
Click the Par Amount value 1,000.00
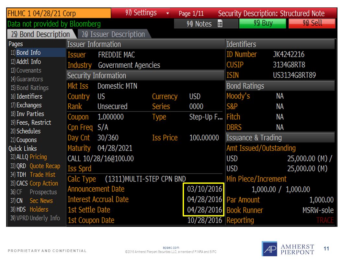[x=322, y=200]
